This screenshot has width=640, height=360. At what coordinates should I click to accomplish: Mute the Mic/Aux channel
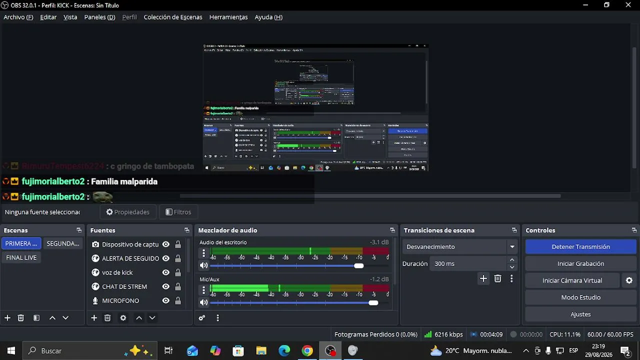[203, 302]
